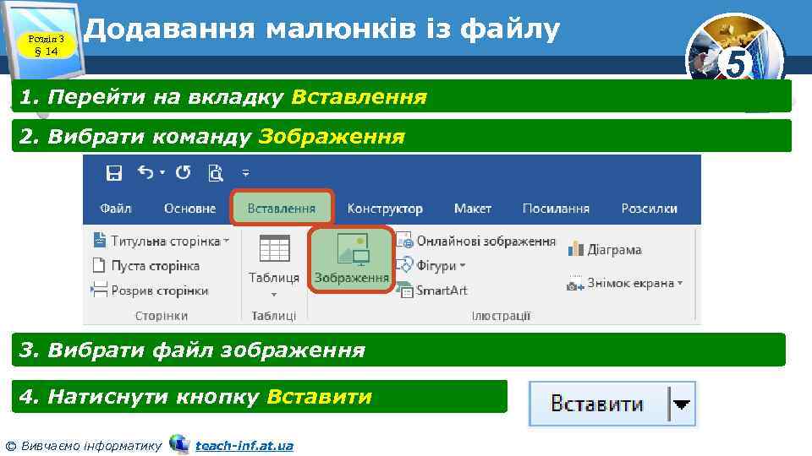812x456 pixels.
Task: Insert a Діаграма chart
Action: coord(605,250)
